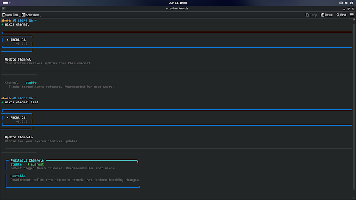Click the 'Available Channels' box title
Viewport: 356px width, 200px height.
(x=27, y=161)
